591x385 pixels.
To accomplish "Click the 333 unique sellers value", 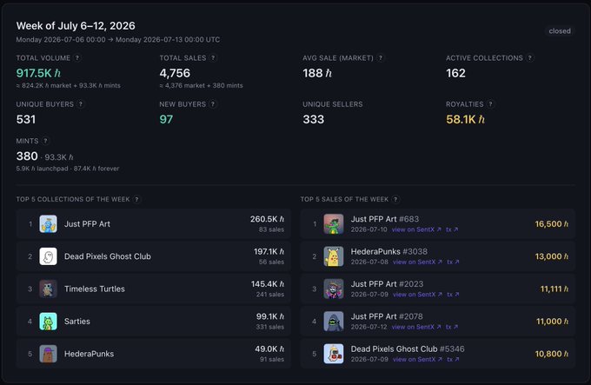I will (x=313, y=119).
